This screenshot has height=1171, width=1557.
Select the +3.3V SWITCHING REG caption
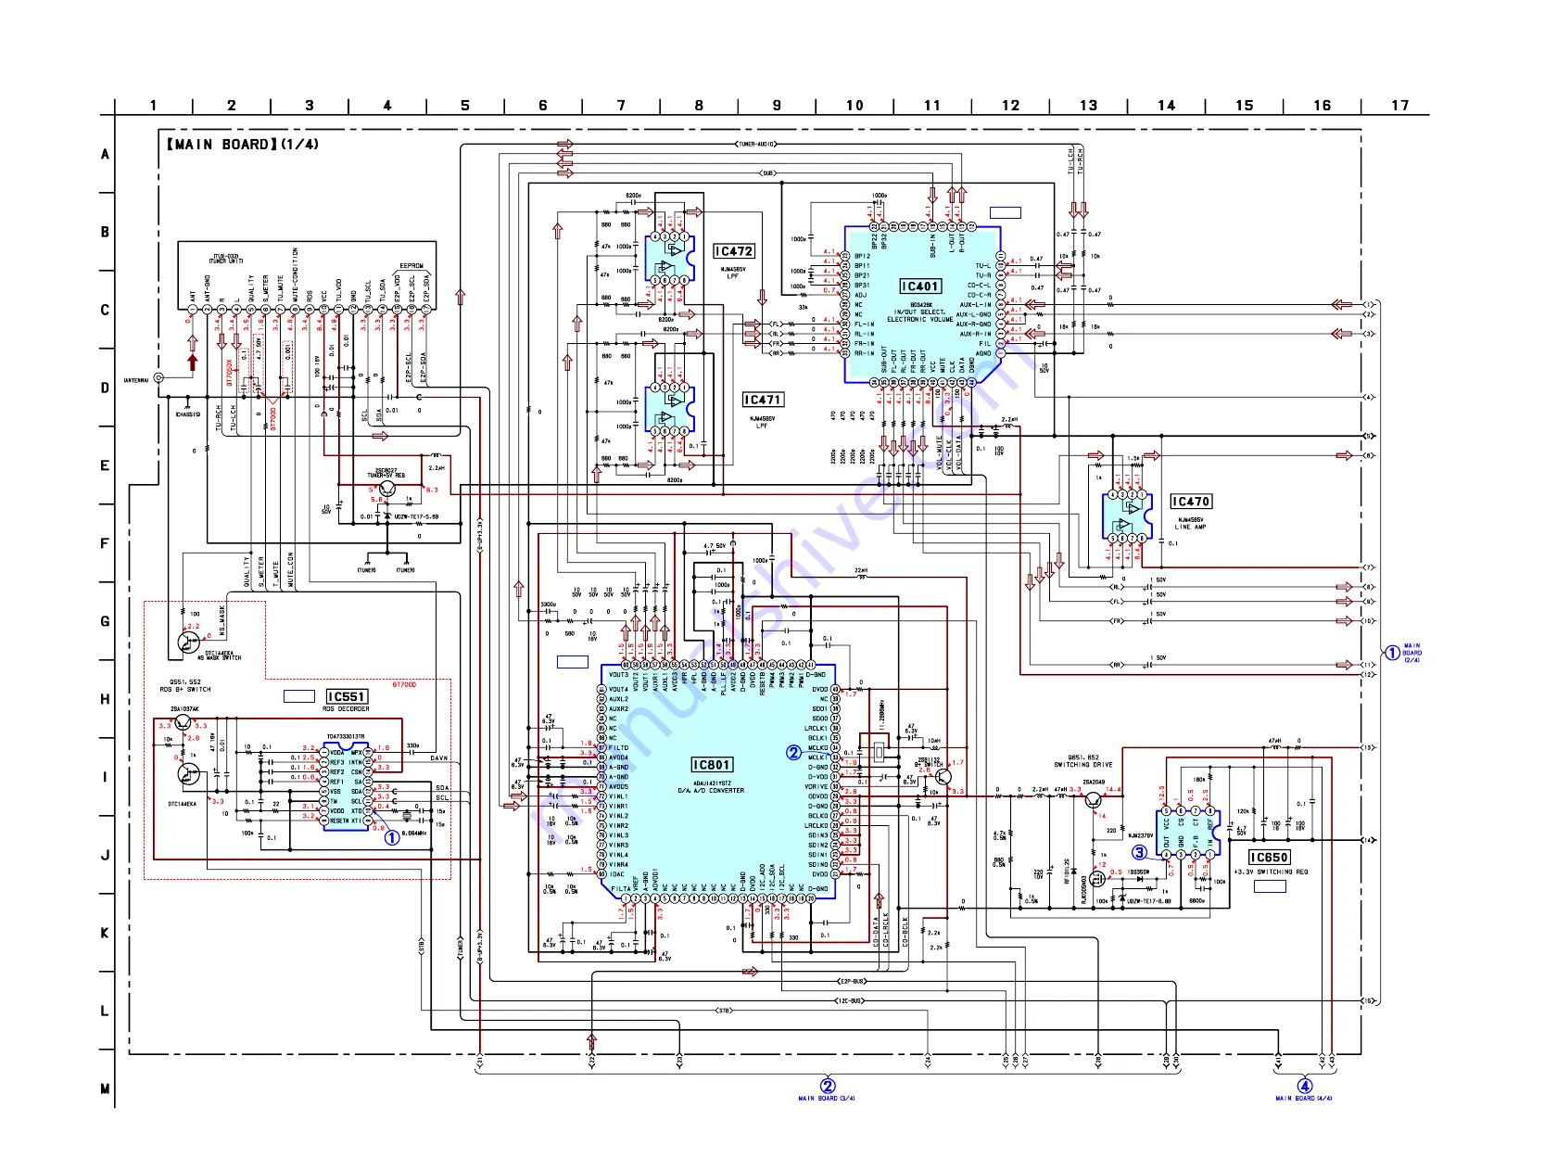pos(1270,872)
